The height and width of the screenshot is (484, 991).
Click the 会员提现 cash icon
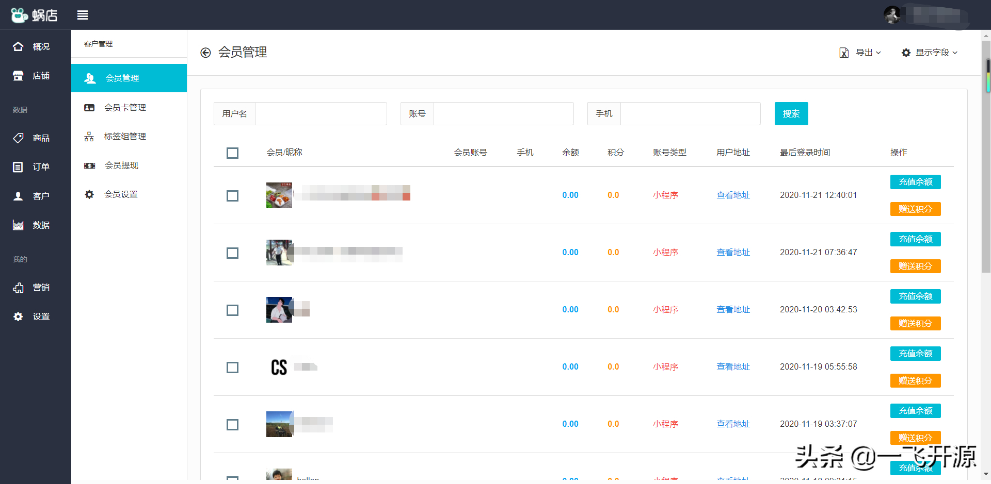click(x=90, y=165)
